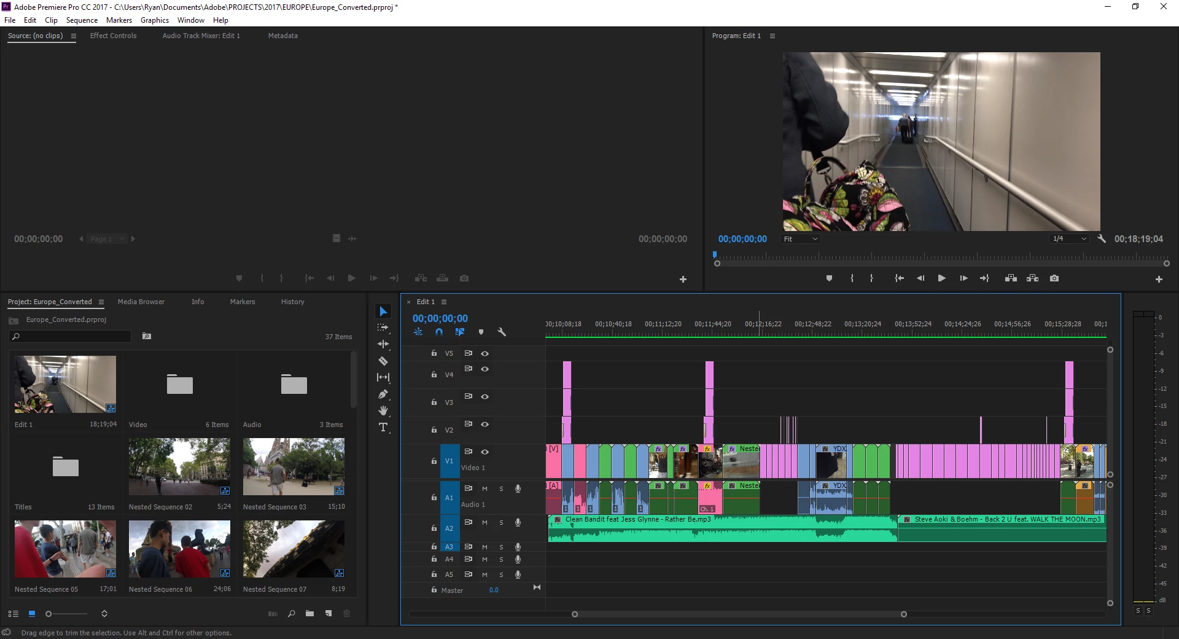Select the Type tool
The height and width of the screenshot is (639, 1179).
[x=383, y=427]
